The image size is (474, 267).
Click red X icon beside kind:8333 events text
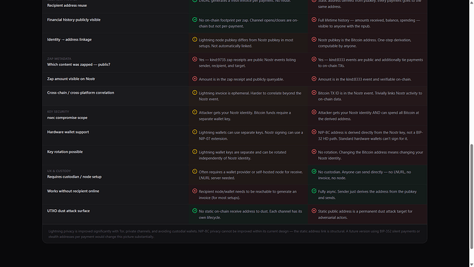tap(314, 59)
